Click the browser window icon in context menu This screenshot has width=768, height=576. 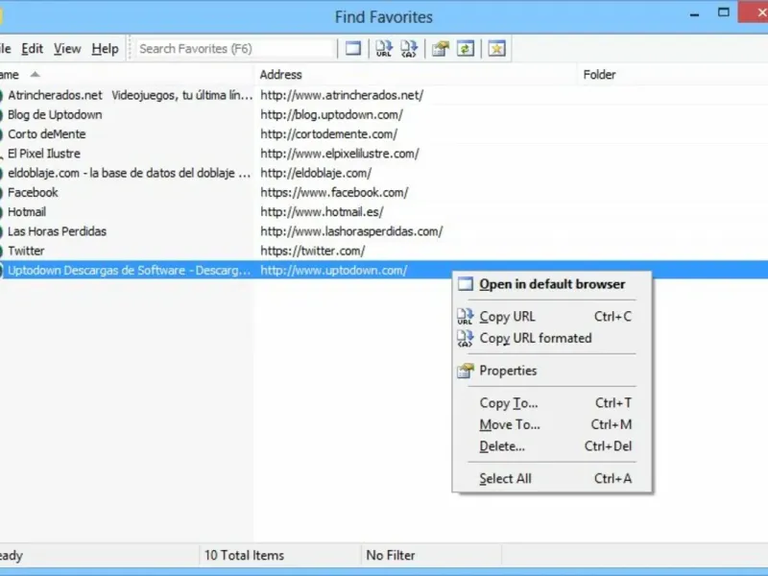[466, 284]
